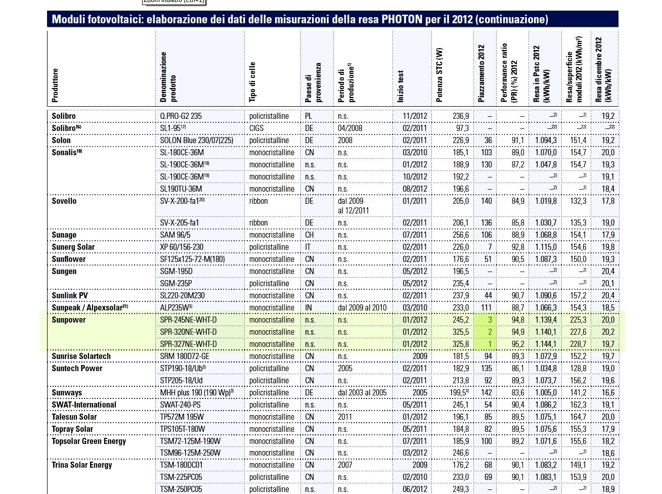Click the SOLON Blue 230/07(225) product cell

[197, 141]
